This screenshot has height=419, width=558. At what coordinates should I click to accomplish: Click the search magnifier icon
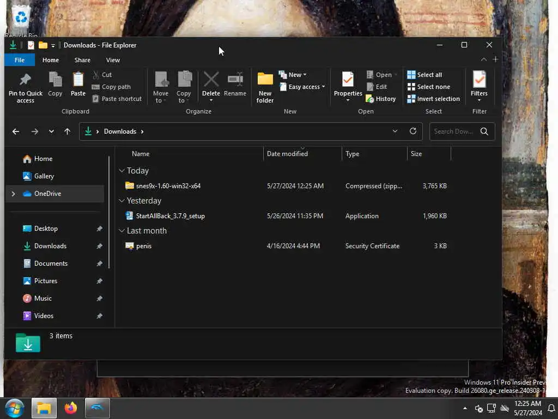(484, 131)
